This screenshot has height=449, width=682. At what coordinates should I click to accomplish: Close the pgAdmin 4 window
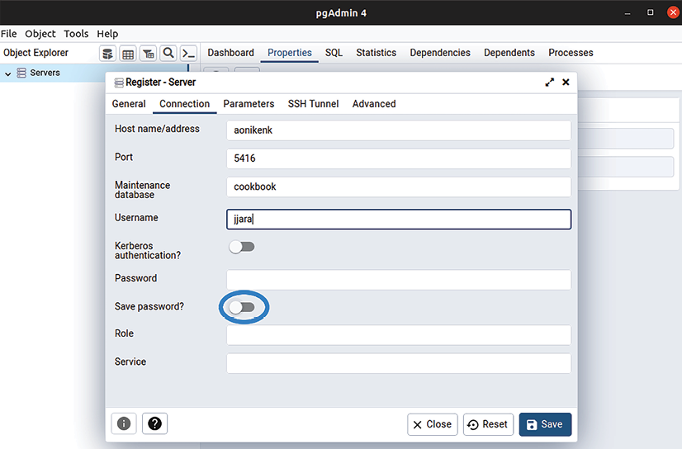coord(673,12)
